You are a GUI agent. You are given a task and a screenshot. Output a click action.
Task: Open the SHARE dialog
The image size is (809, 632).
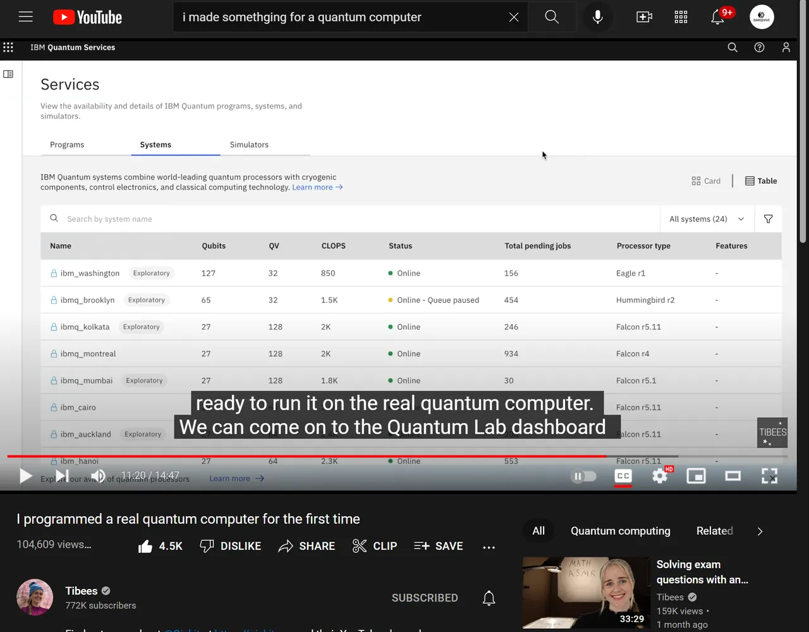307,546
